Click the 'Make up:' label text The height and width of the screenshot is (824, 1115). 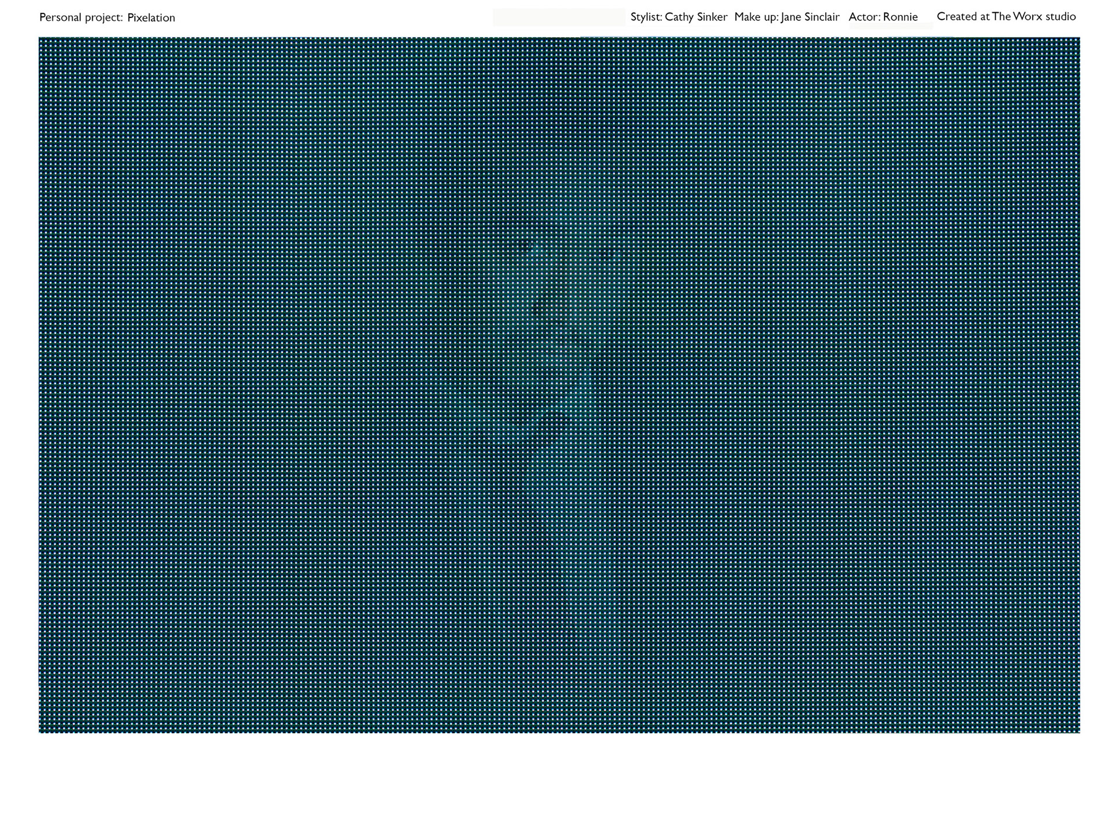756,17
